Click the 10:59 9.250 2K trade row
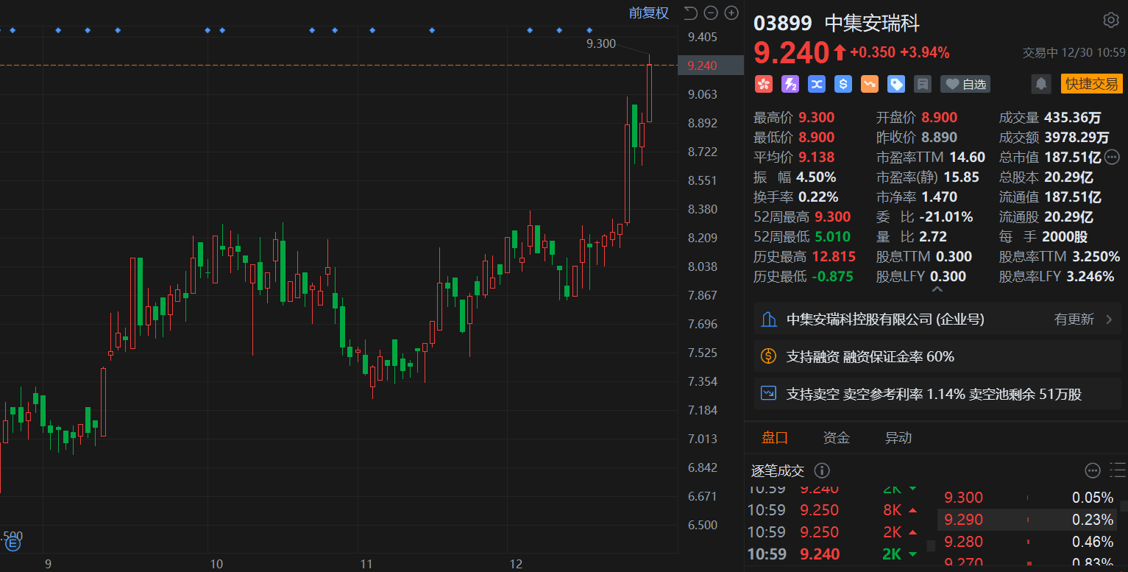1128x572 pixels. (x=833, y=532)
